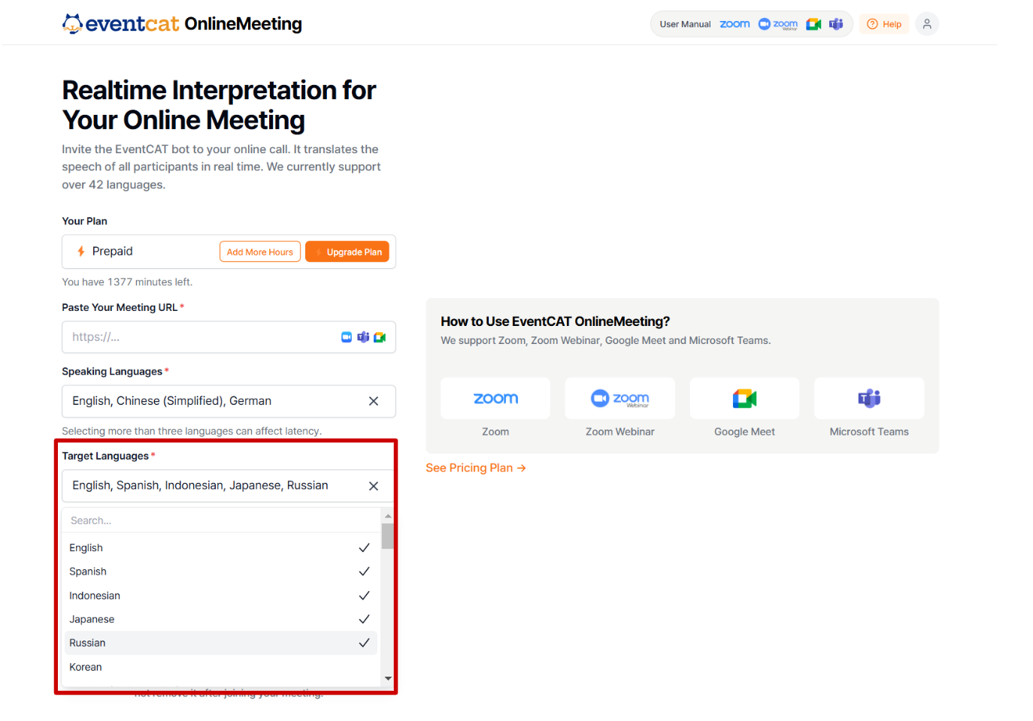Open the Speaking Languages dropdown

(229, 401)
